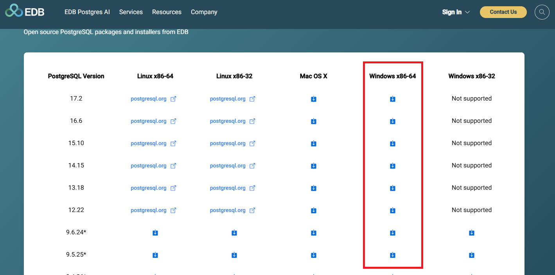Click the Contact Us button
This screenshot has width=555, height=275.
503,12
